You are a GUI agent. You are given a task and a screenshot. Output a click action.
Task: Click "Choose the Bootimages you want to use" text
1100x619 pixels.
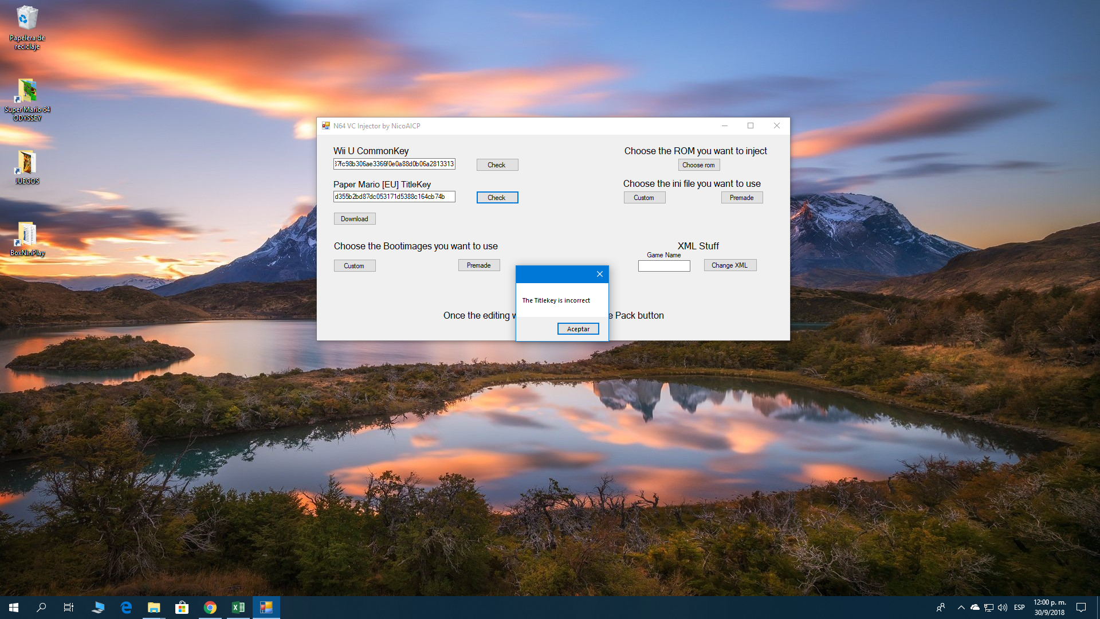point(416,246)
